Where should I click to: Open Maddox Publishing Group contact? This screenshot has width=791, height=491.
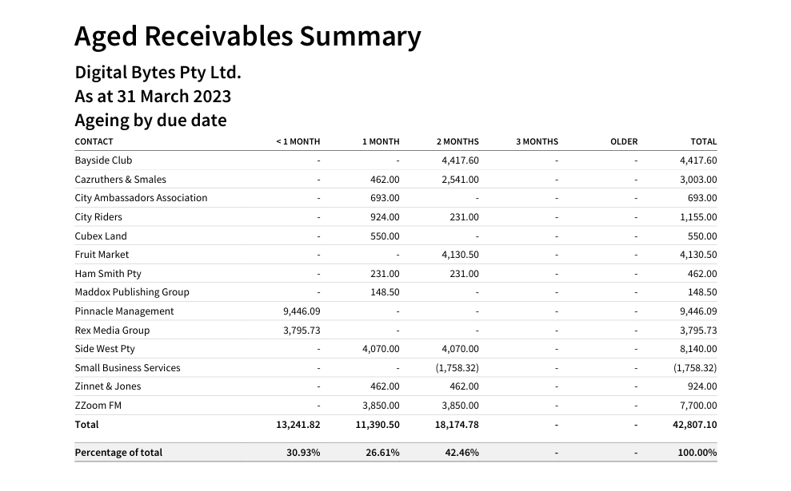[x=132, y=292]
